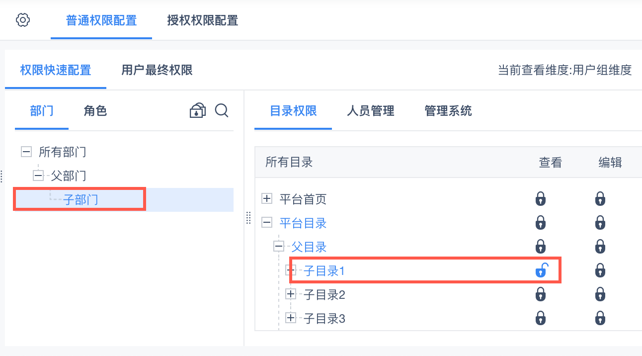The image size is (642, 356).
Task: Toggle edit lock for 子目录2
Action: point(600,295)
